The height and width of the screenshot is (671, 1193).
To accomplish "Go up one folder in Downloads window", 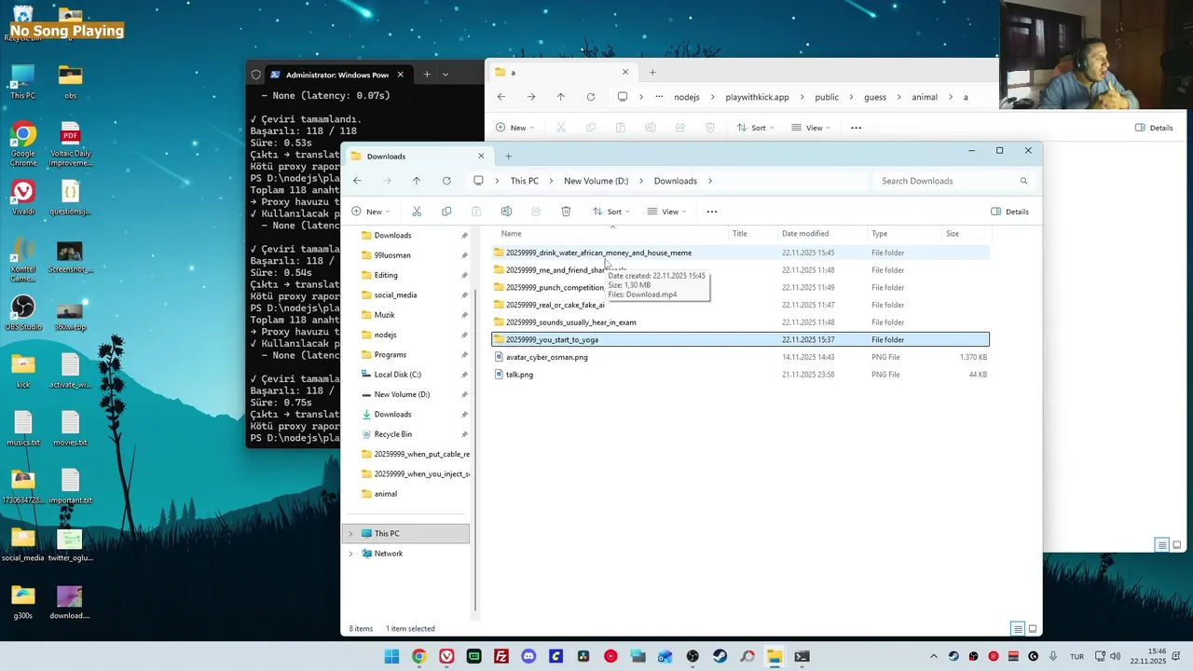I will coord(417,181).
